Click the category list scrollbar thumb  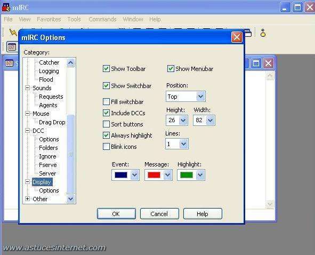pos(70,154)
